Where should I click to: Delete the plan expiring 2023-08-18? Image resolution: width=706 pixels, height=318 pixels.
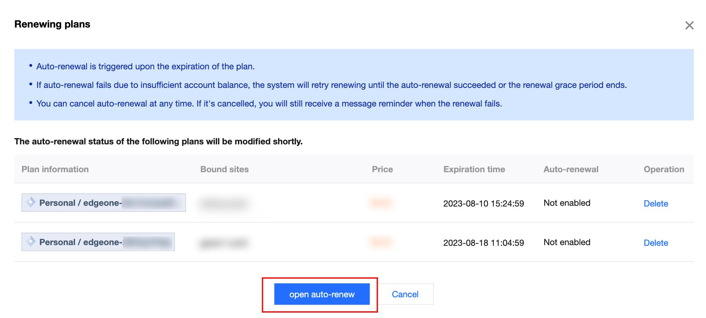(x=656, y=243)
